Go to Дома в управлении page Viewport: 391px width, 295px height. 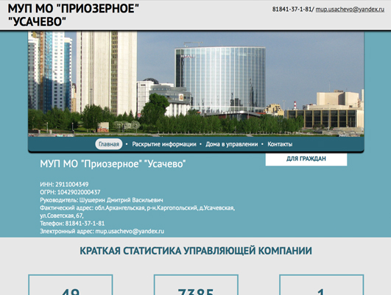click(232, 144)
